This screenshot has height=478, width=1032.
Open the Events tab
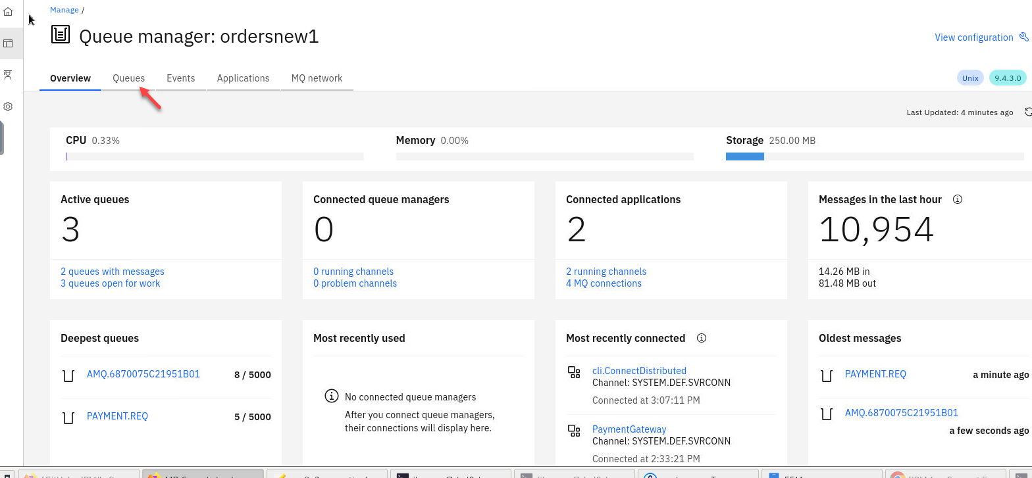tap(180, 78)
